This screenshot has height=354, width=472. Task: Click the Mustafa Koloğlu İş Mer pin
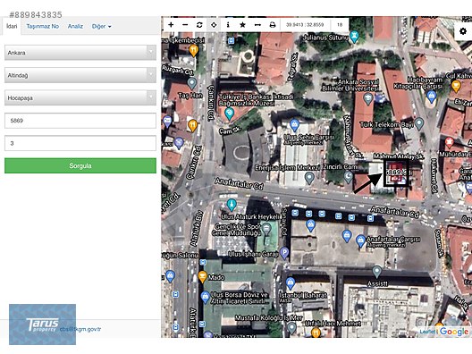click(x=291, y=328)
